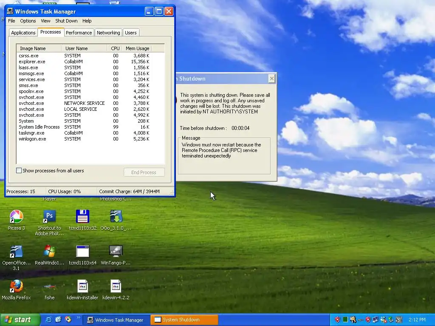Select the tcmd1103x32 floppy disk icon

coord(83,220)
